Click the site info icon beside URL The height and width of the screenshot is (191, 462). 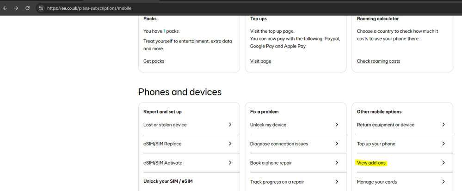click(41, 8)
